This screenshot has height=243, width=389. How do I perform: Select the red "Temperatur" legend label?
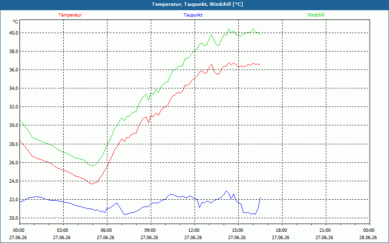click(x=70, y=15)
